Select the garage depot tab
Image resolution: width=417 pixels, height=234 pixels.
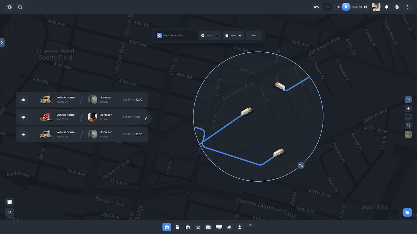pyautogui.click(x=188, y=227)
